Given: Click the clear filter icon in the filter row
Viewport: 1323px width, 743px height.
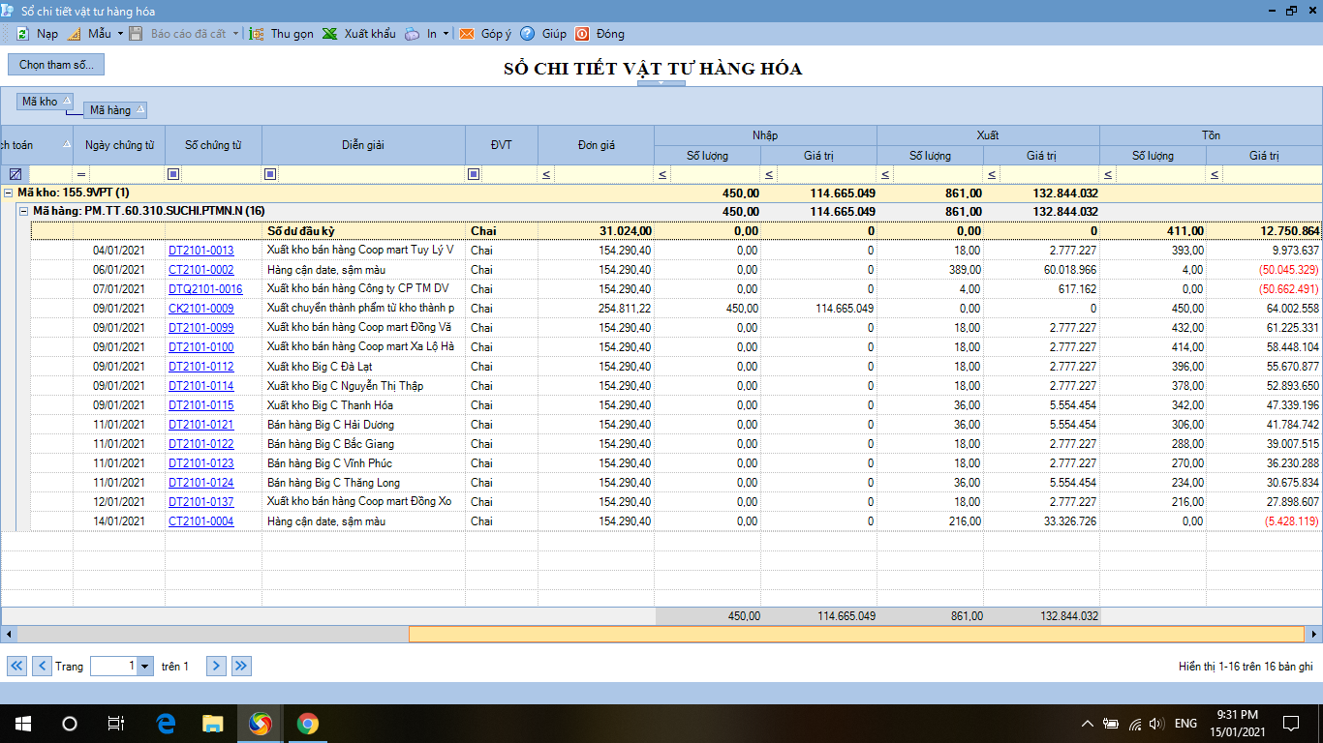Looking at the screenshot, I should [x=15, y=174].
